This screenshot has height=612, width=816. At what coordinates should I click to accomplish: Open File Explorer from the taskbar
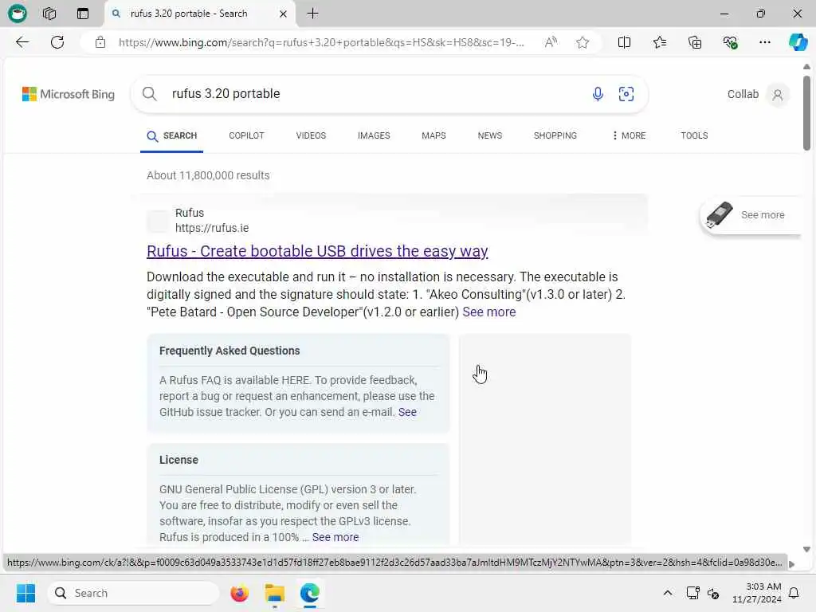(274, 593)
